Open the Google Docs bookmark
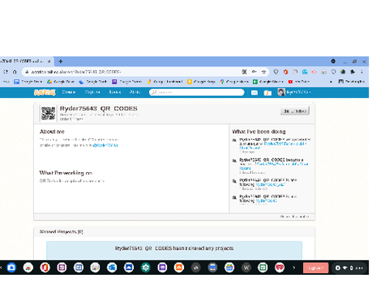Screen dimensions: 389x291 click(x=28, y=82)
